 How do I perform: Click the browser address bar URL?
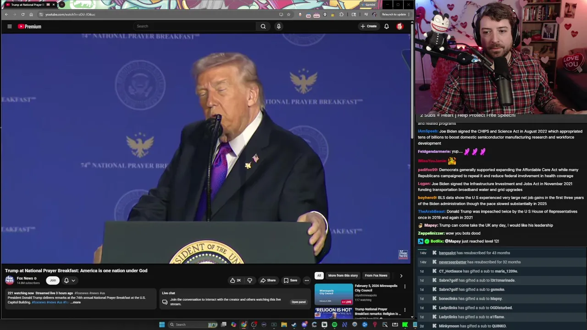(70, 14)
